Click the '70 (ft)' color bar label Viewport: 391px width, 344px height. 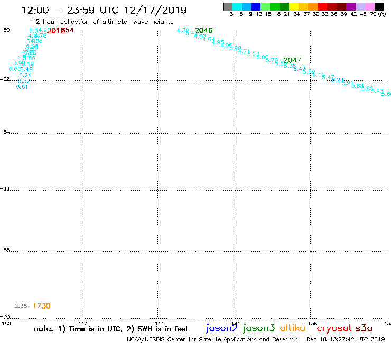(378, 14)
